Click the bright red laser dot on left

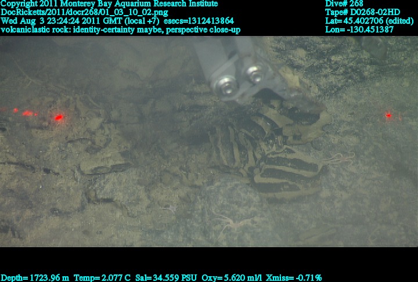(58, 118)
